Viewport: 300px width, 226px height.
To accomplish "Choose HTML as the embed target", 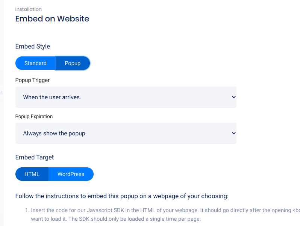I will (32, 174).
